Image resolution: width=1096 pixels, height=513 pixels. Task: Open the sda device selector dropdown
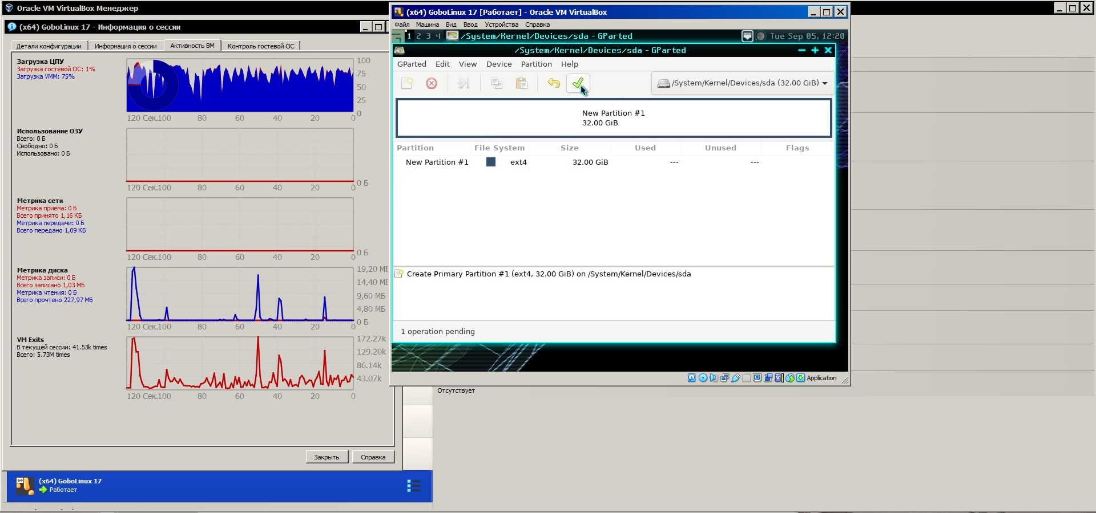tap(742, 83)
